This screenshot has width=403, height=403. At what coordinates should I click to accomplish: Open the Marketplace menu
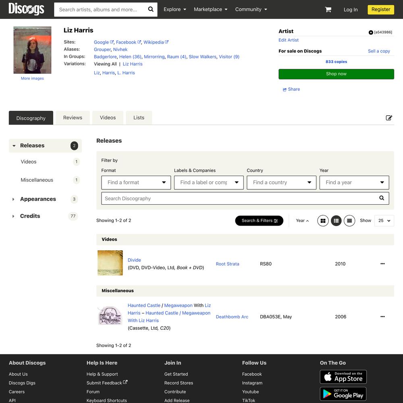click(x=210, y=9)
